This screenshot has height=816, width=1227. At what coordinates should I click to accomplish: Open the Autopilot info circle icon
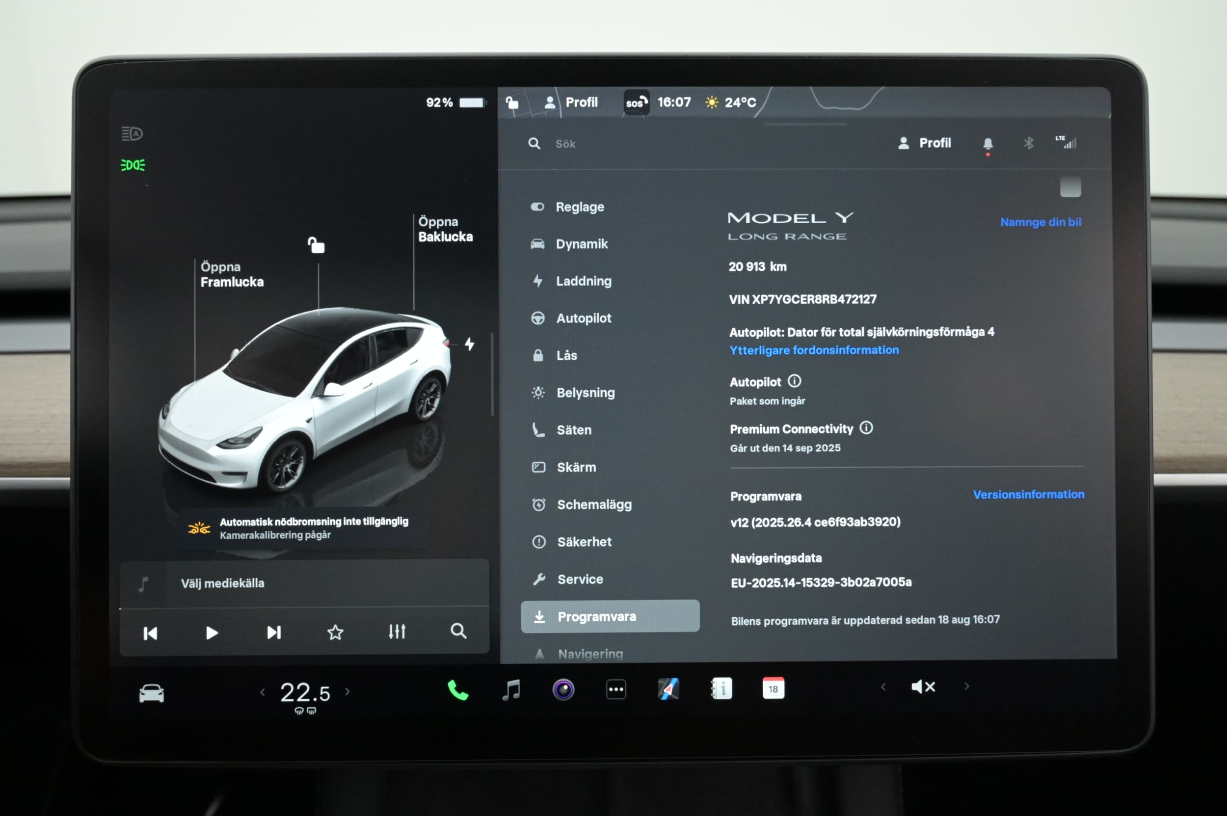(795, 381)
